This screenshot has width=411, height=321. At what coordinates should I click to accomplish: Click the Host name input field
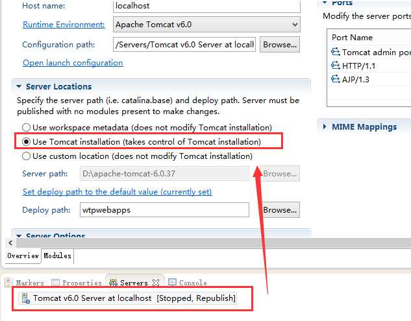(206, 6)
